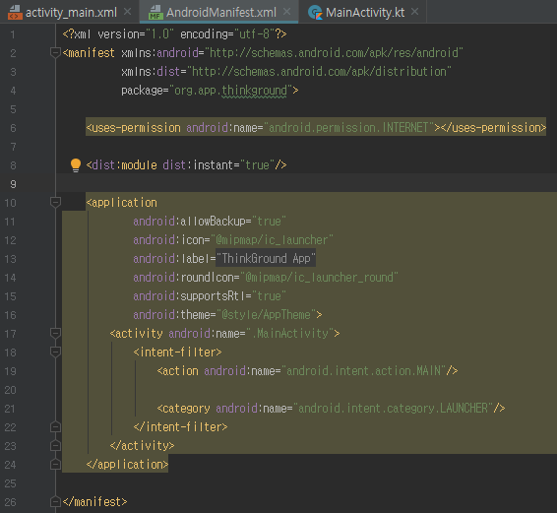Click the package value "org.app.thinkground"
The image size is (557, 513).
click(230, 91)
